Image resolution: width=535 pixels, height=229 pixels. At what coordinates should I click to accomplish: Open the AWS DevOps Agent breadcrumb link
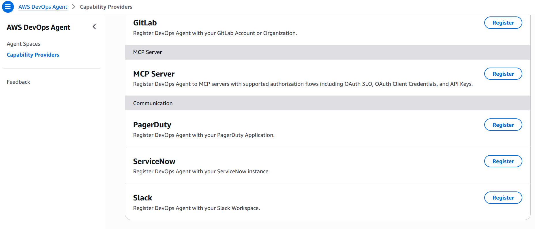pos(43,7)
